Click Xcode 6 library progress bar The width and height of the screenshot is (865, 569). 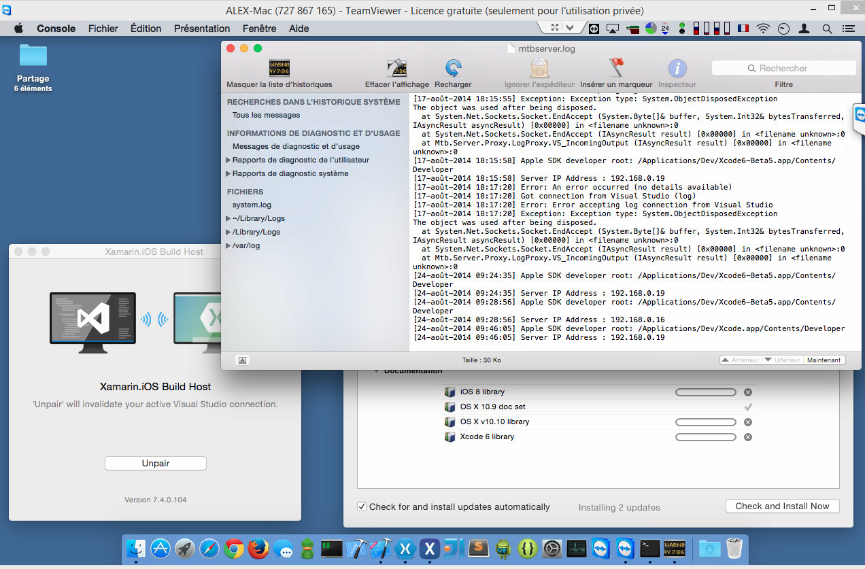point(706,437)
